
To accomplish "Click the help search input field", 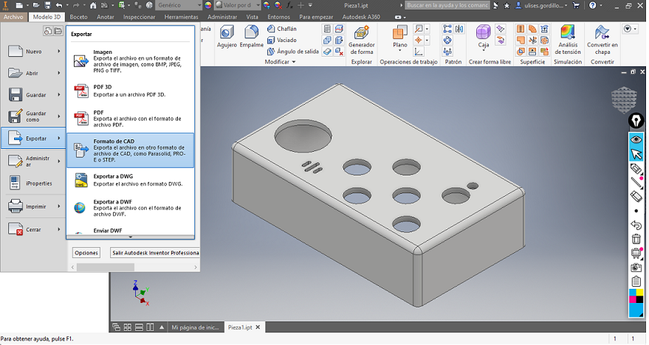I will coord(447,5).
